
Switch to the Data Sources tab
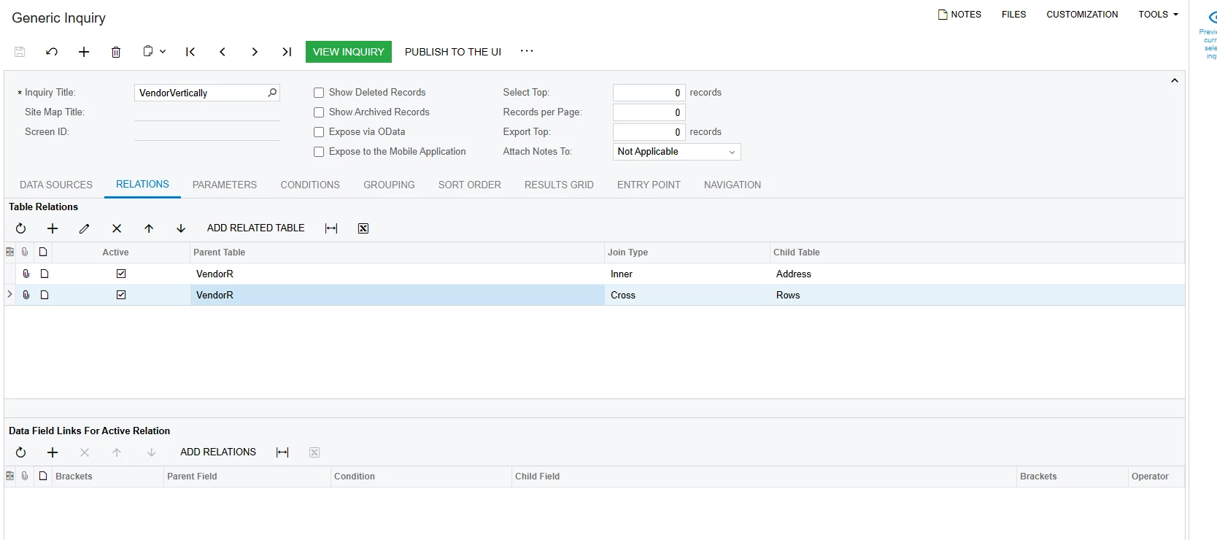[56, 185]
